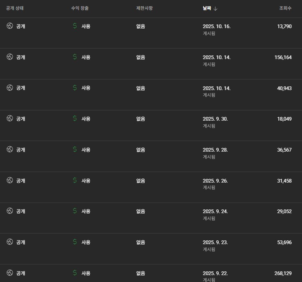Open the 공개 visibility dropdown in the 2025. 9. 23. row
The width and height of the screenshot is (302, 282).
(x=20, y=242)
